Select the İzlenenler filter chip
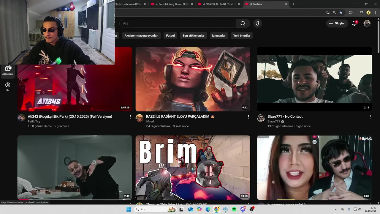Screen dimensions: 380x214 [x=219, y=36]
